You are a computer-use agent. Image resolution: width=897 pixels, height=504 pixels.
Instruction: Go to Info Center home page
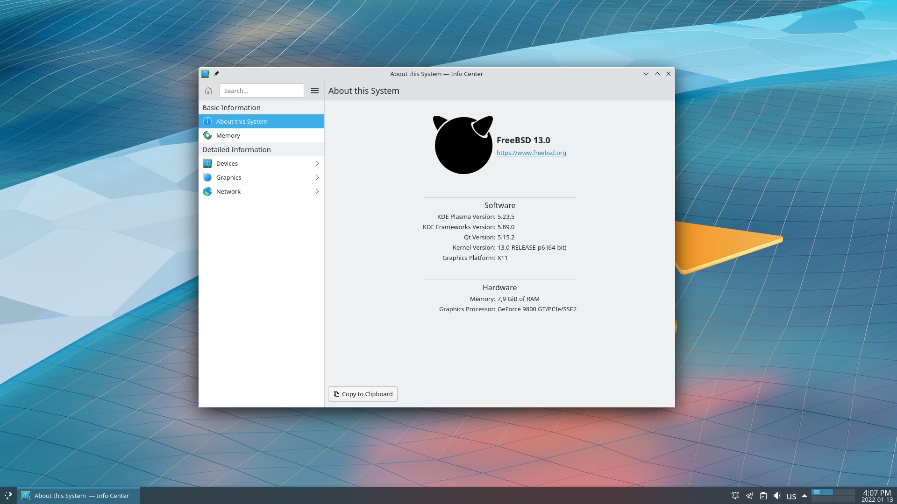(208, 91)
